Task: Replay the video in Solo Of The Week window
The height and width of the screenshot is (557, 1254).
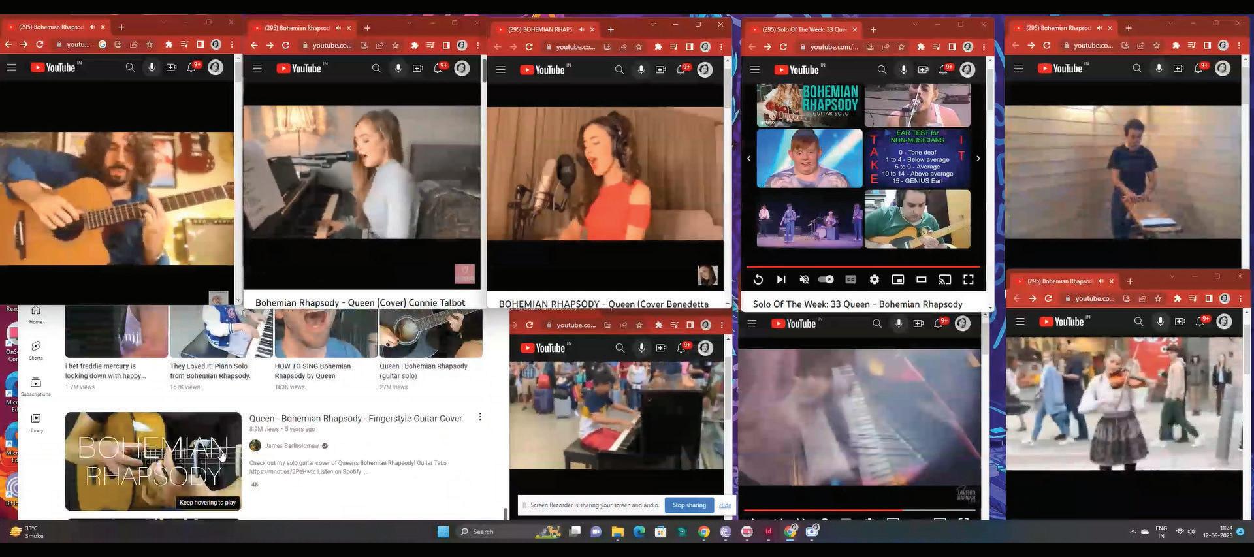Action: (758, 279)
